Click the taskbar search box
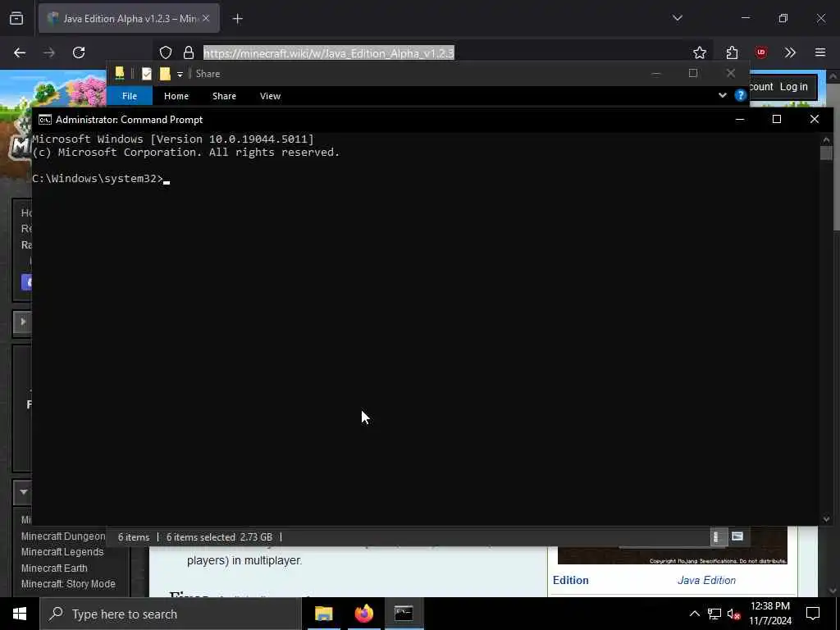Screen dimensions: 840x630 coord(171,614)
